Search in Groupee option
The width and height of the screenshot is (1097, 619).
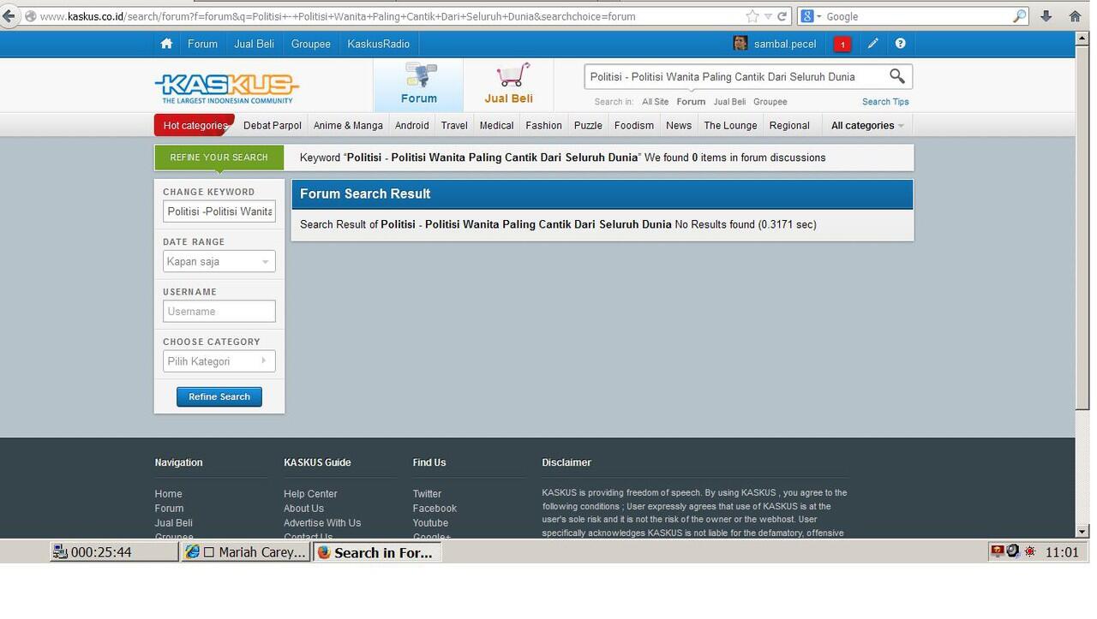tap(770, 102)
